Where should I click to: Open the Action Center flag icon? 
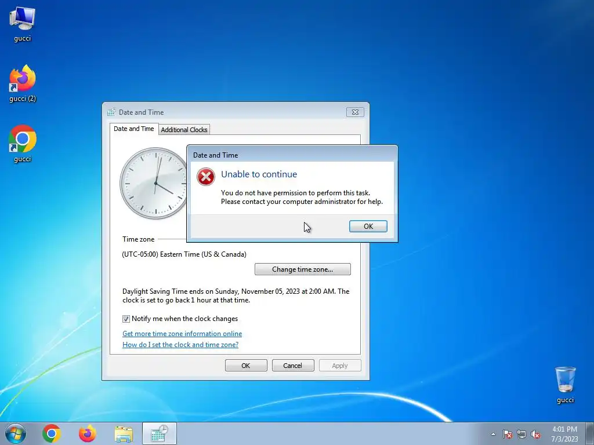click(507, 434)
